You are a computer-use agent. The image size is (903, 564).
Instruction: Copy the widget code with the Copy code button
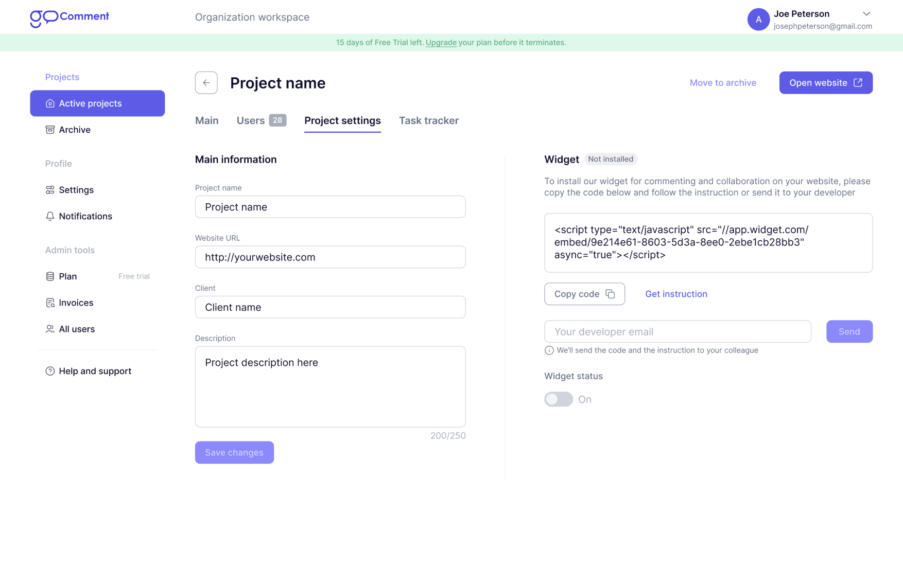pos(584,294)
